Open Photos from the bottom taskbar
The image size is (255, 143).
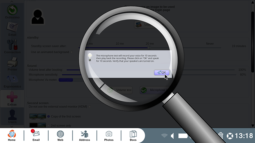[109, 136]
